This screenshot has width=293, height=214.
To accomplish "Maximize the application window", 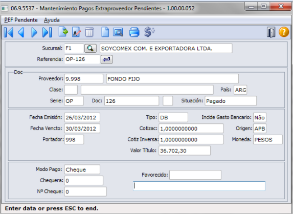I will point(264,7).
